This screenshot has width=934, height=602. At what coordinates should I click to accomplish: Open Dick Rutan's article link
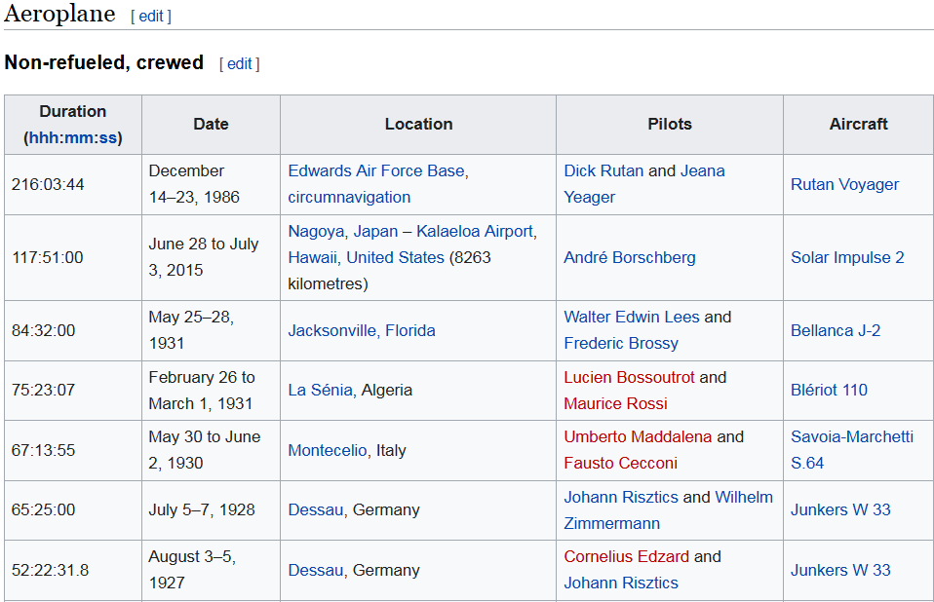603,170
